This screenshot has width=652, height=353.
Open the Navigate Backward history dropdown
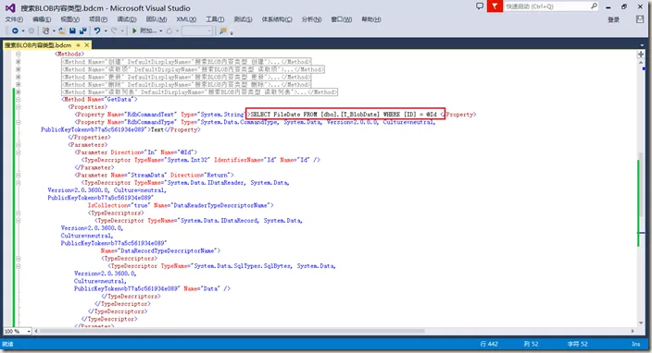[x=23, y=31]
